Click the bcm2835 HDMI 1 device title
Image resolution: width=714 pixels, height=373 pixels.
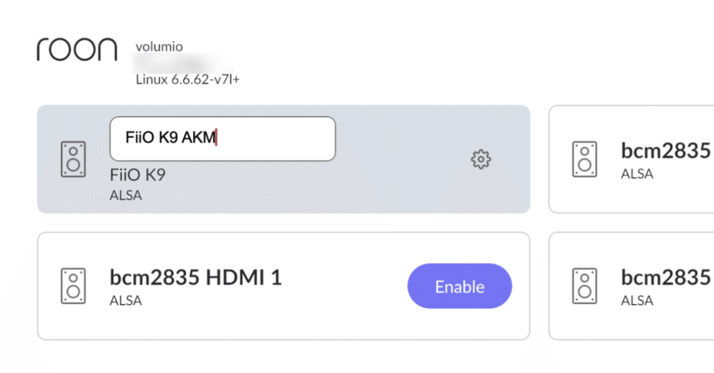tap(196, 277)
